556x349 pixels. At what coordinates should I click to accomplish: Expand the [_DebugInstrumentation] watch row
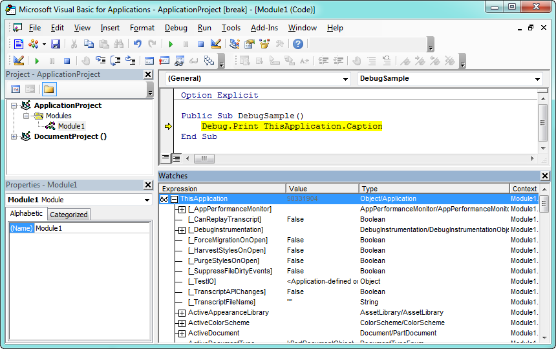click(182, 230)
